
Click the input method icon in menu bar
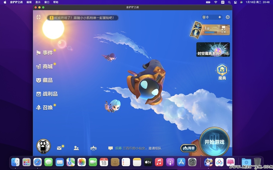click(x=223, y=2)
